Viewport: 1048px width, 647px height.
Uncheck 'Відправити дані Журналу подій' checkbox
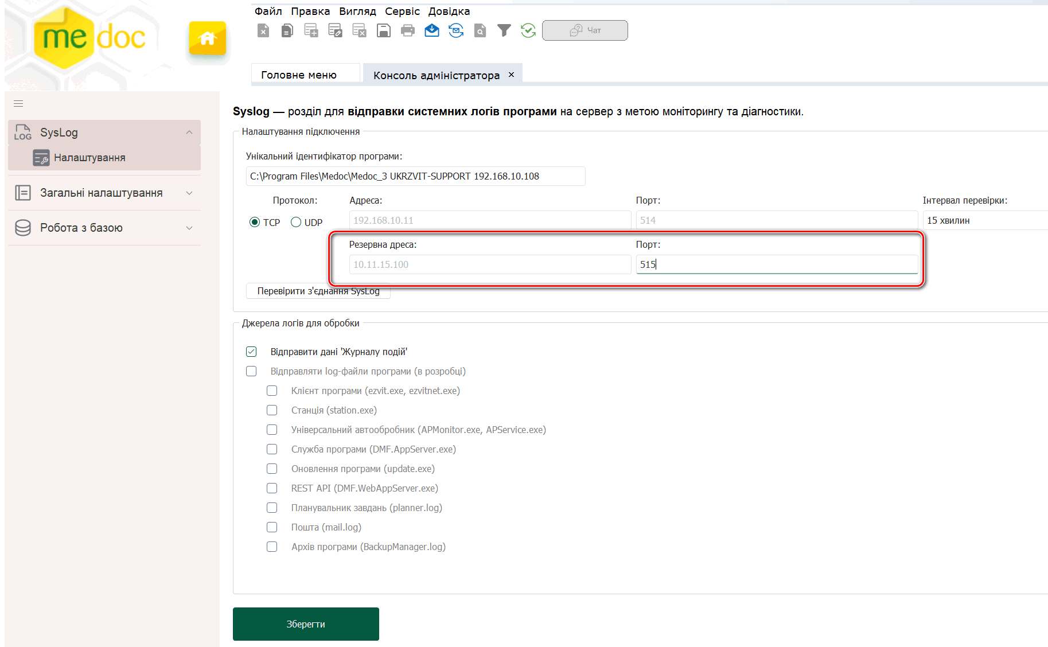[251, 352]
